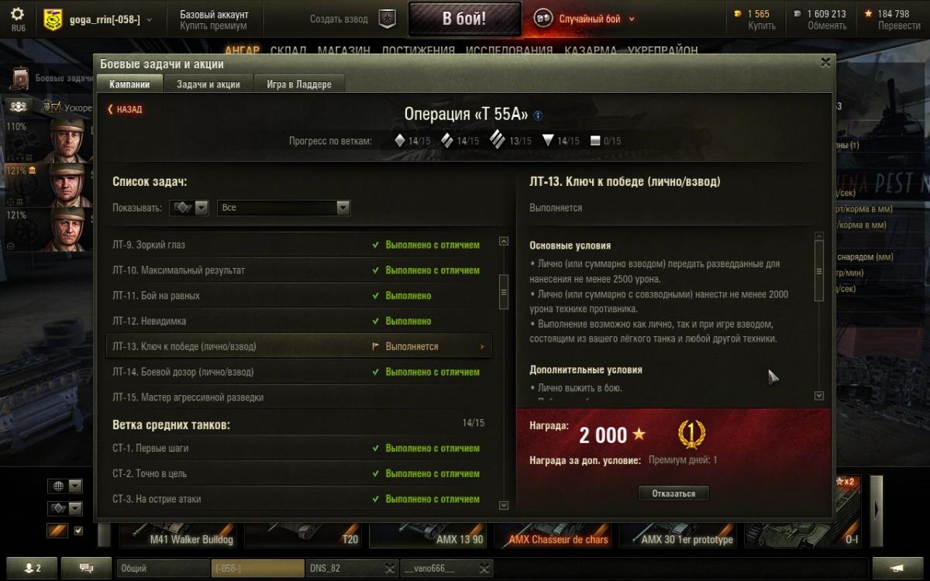Click the Отказаться button
The width and height of the screenshot is (930, 581).
(673, 493)
